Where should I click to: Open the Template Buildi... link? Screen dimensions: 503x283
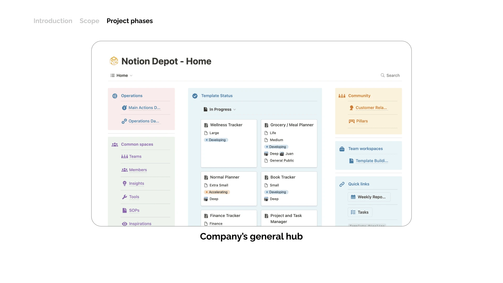372,161
